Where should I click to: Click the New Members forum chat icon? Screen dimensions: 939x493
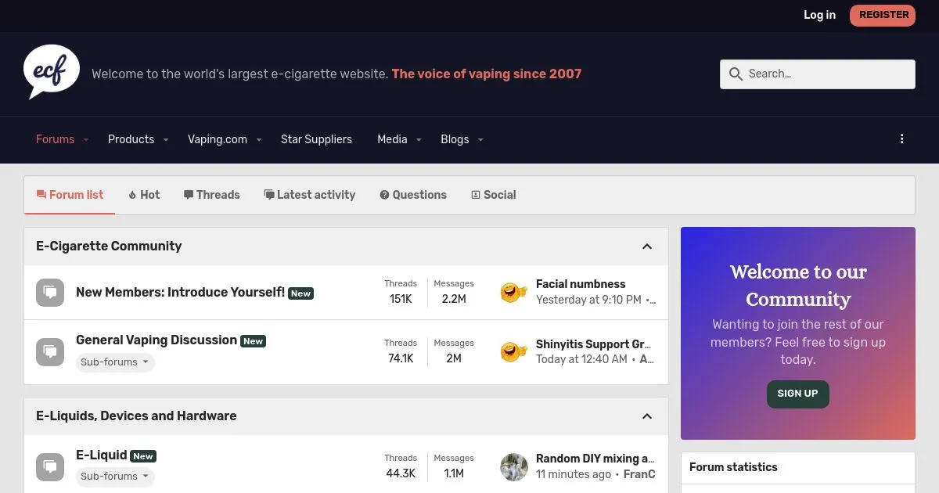(x=50, y=293)
